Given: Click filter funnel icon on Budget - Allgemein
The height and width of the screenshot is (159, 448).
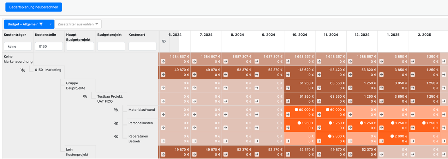Looking at the screenshot, I should tap(41, 24).
